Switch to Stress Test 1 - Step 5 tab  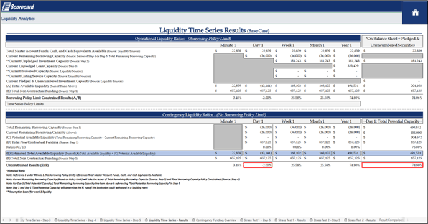(x=256, y=220)
